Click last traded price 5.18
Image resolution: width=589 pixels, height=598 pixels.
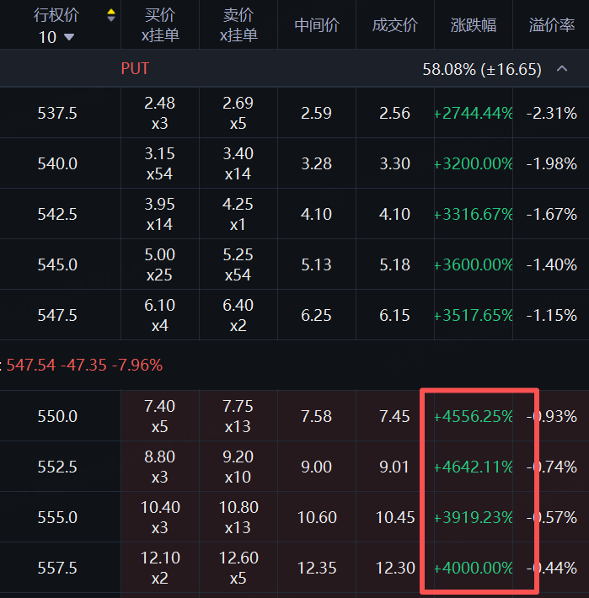pos(395,264)
